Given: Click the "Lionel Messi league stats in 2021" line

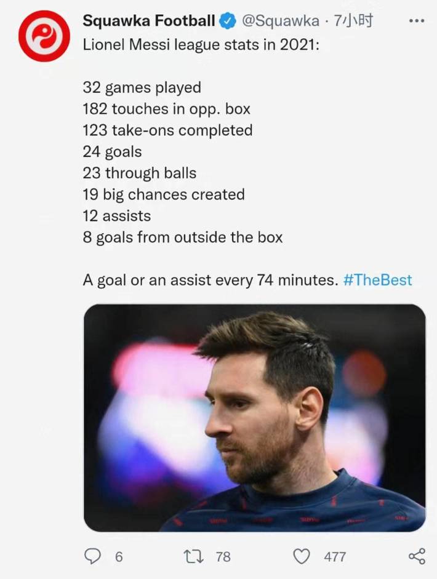Looking at the screenshot, I should (x=201, y=45).
